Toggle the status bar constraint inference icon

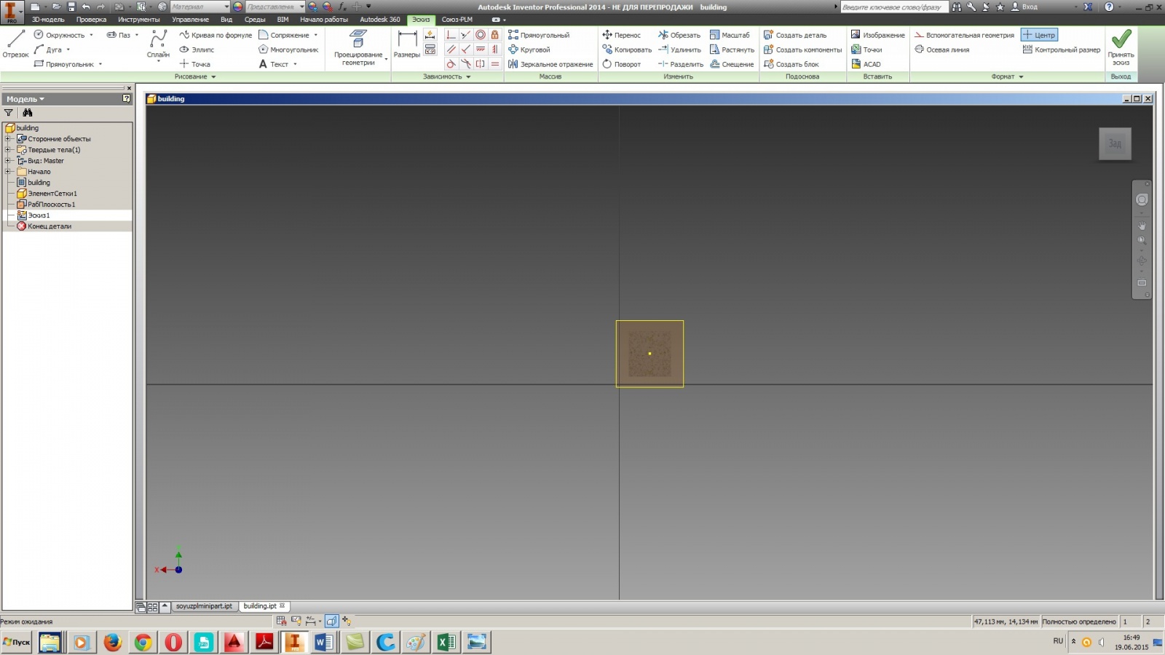[x=296, y=621]
